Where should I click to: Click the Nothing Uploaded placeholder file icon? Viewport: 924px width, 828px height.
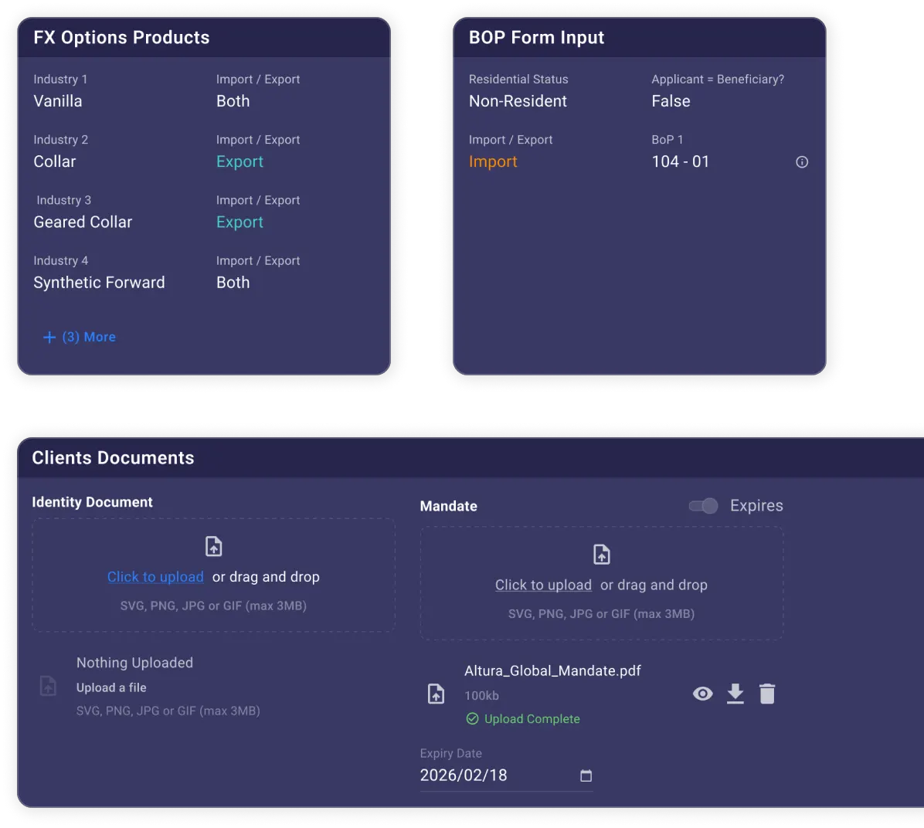click(x=48, y=685)
